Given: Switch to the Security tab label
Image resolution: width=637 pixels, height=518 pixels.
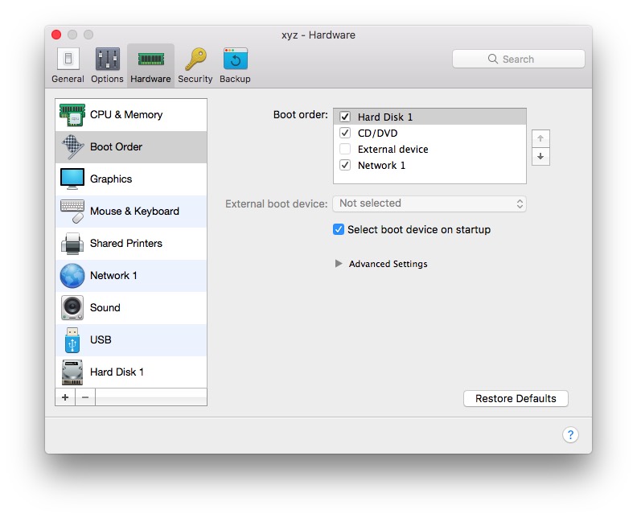Looking at the screenshot, I should [x=195, y=79].
